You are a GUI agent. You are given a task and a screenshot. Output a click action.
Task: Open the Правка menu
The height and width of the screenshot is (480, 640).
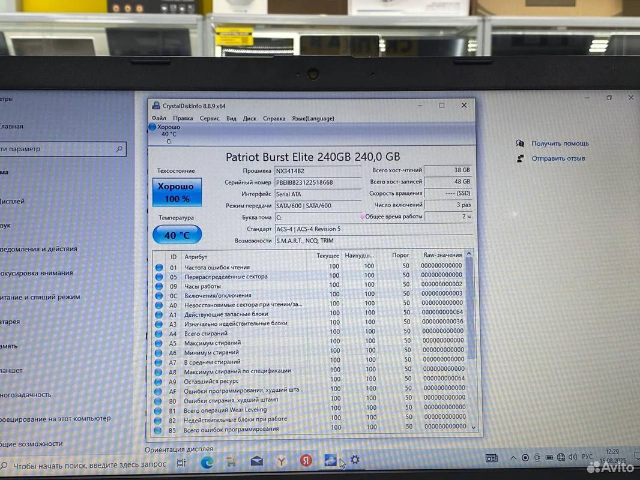[183, 118]
